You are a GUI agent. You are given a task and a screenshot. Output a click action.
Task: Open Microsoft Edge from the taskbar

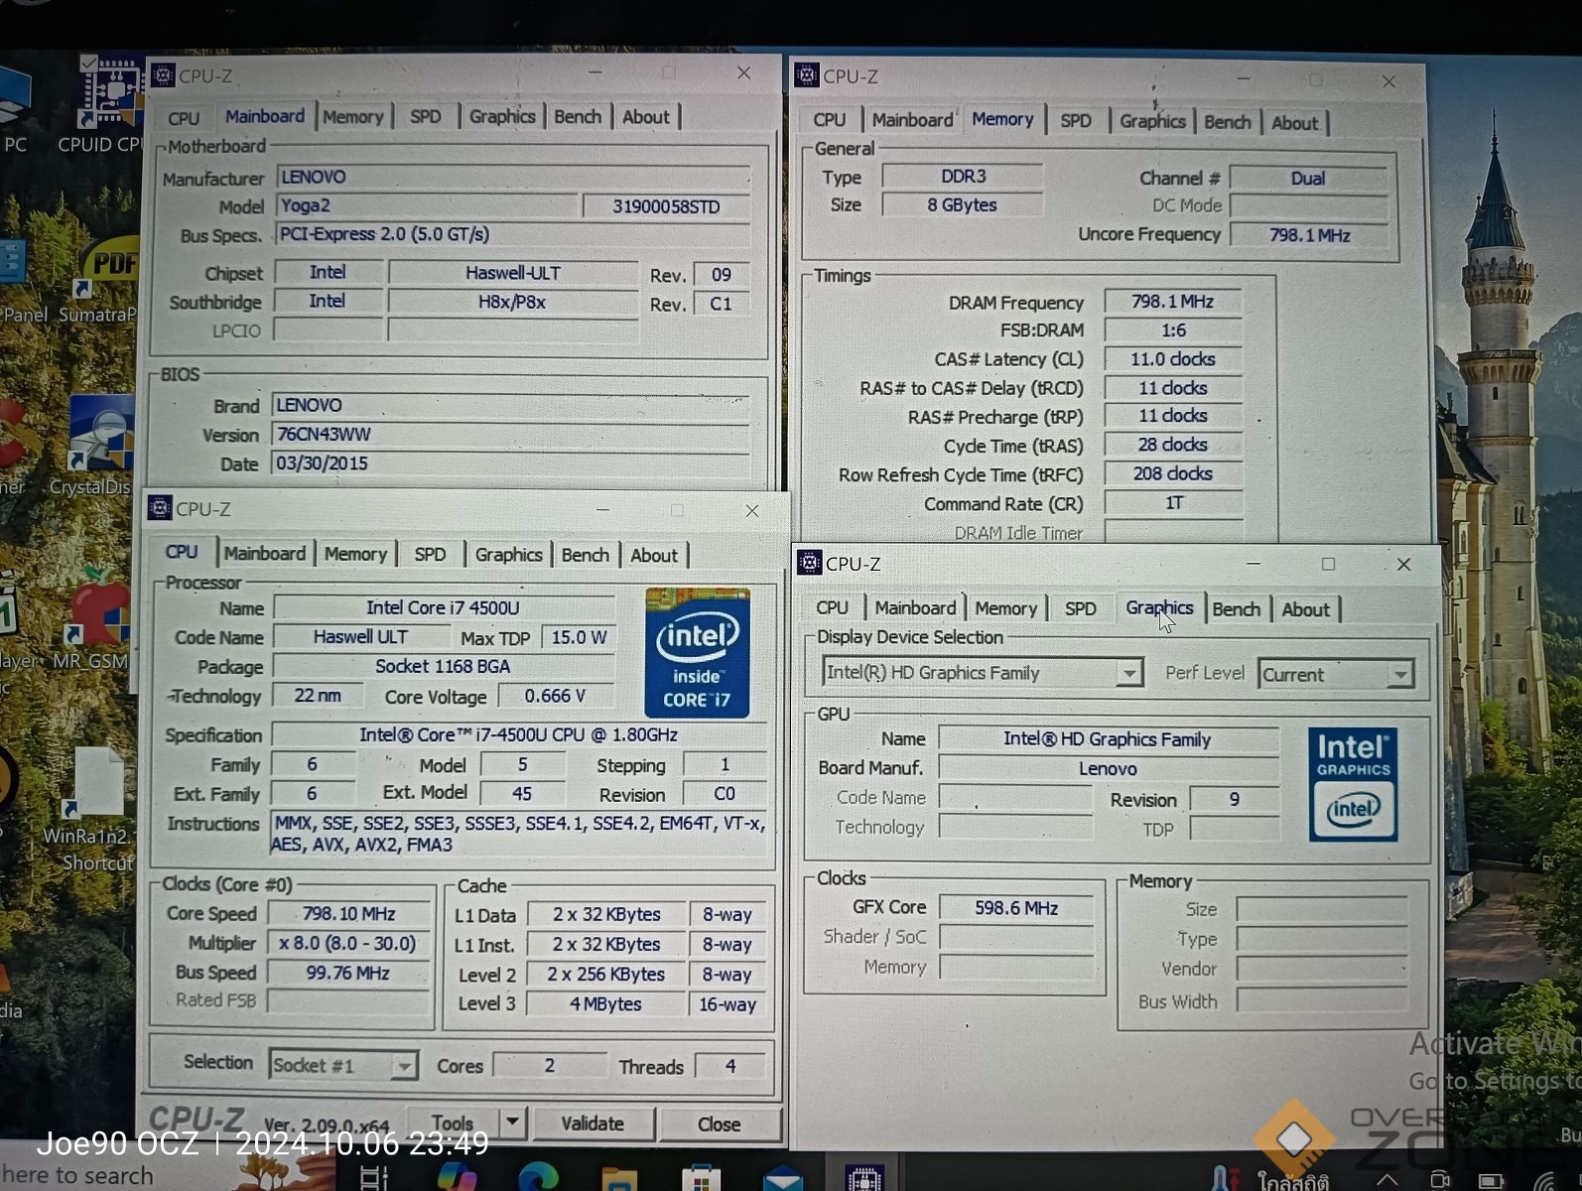(538, 1177)
